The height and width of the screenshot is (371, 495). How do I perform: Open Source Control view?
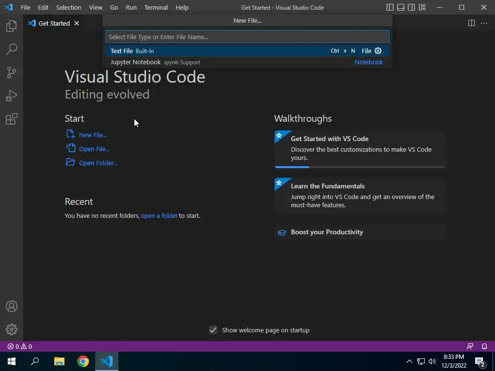12,72
